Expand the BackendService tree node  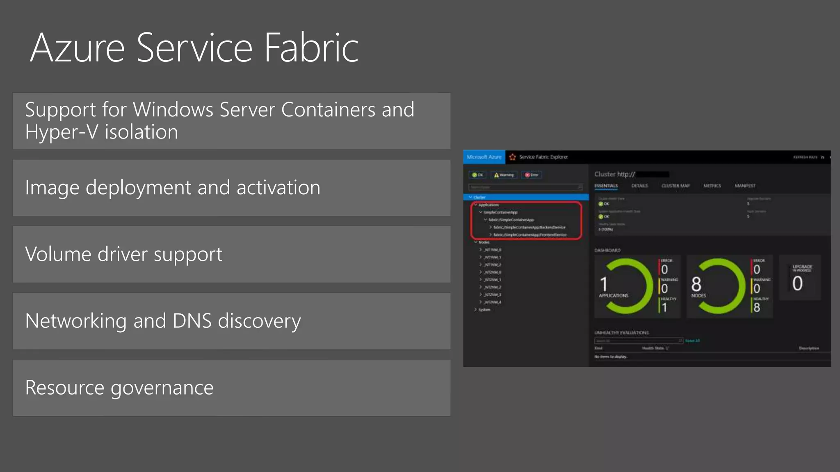491,227
